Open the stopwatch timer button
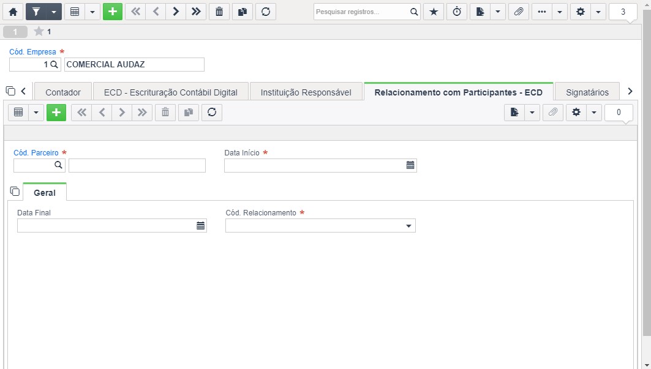The image size is (651, 369). (x=457, y=12)
